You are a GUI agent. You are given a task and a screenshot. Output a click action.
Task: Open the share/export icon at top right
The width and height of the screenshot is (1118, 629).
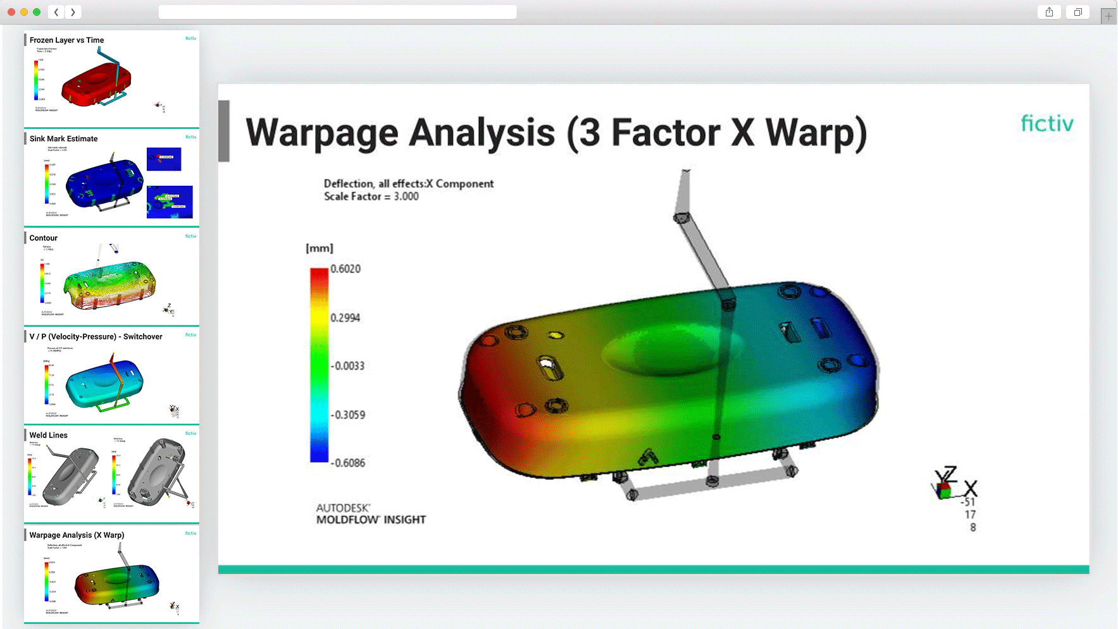pyautogui.click(x=1049, y=11)
